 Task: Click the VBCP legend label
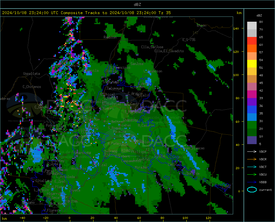(x=263, y=151)
